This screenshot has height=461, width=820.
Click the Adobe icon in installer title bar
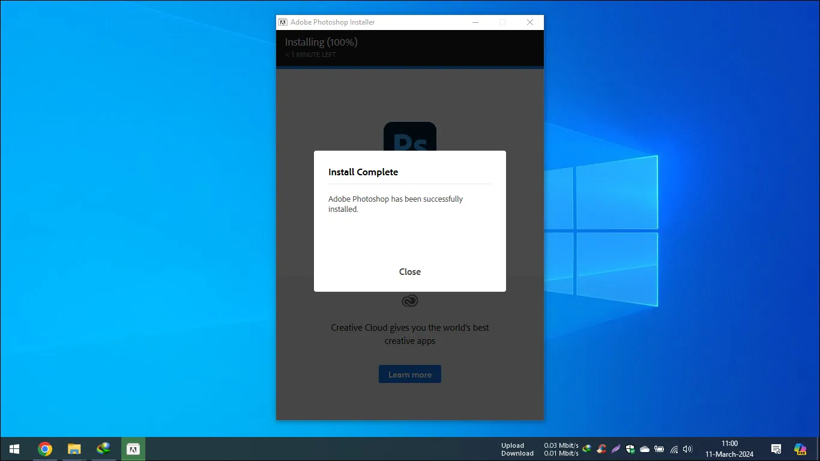[283, 22]
